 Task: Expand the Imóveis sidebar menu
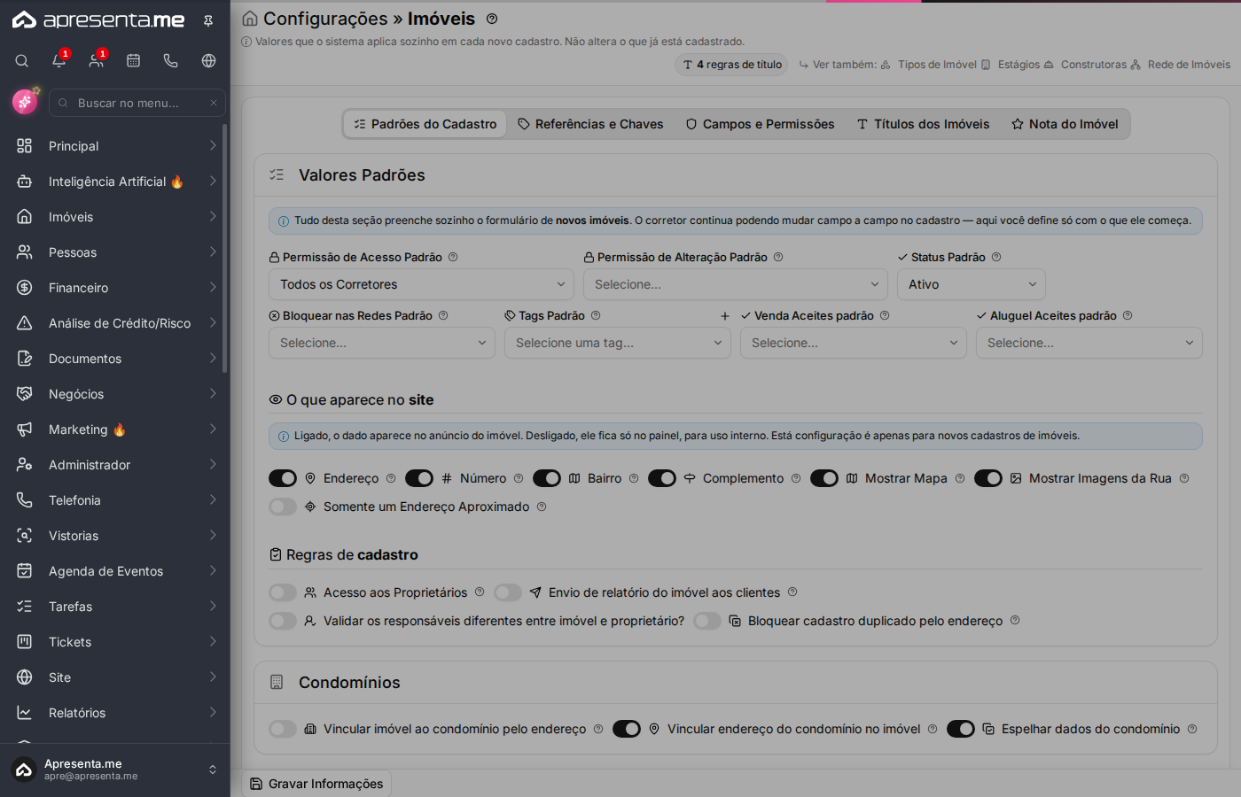tap(115, 217)
